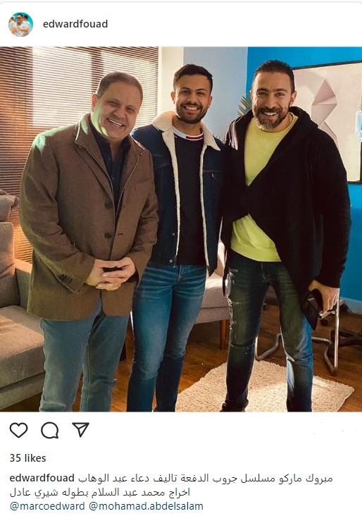This screenshot has height=516, width=362.
Task: Open edwardfouad username in the post header
Action: click(x=75, y=24)
